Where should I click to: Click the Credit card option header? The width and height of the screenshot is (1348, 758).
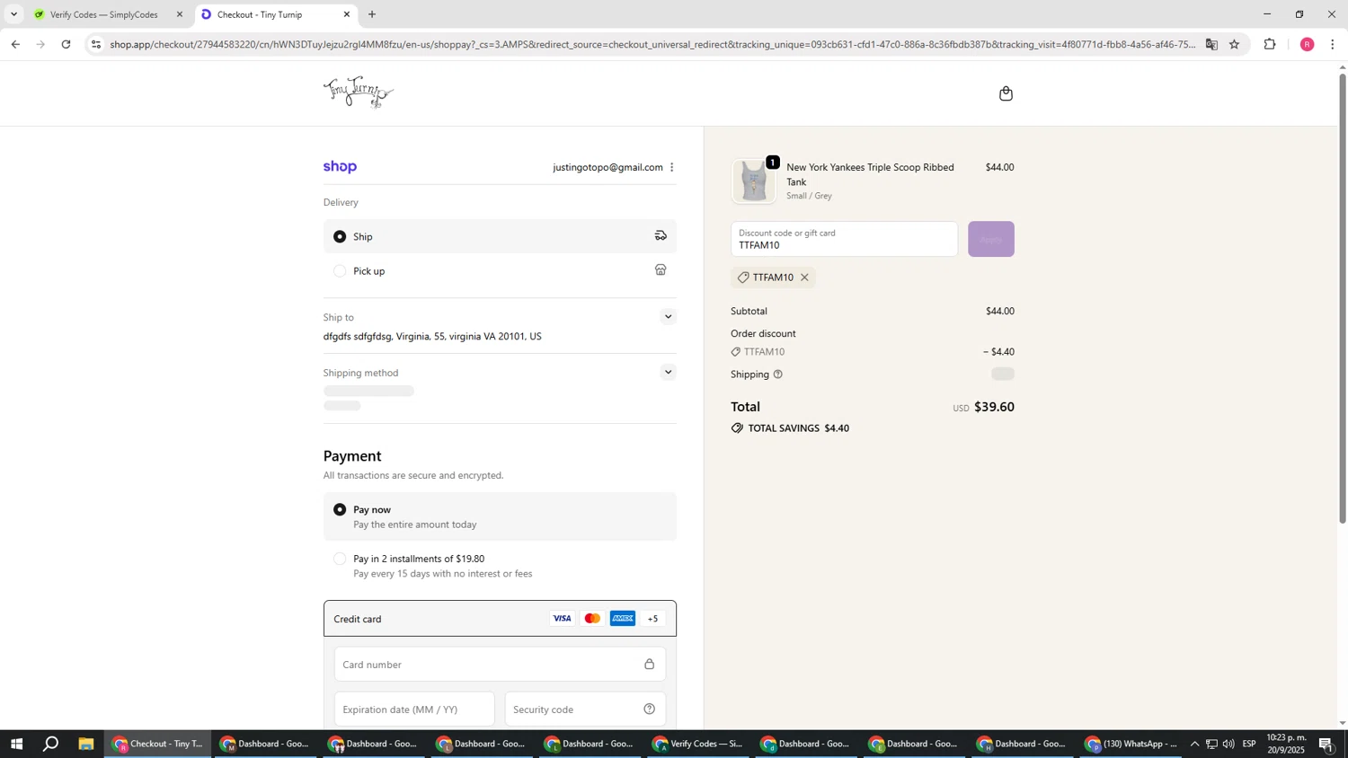coord(500,619)
